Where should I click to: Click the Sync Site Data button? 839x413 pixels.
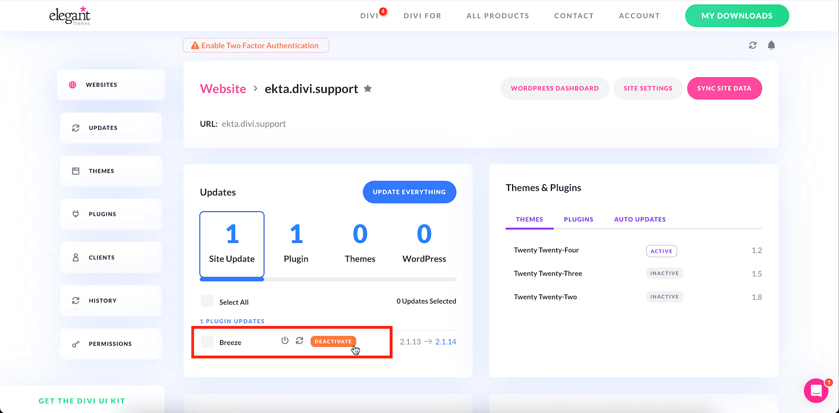tap(724, 89)
